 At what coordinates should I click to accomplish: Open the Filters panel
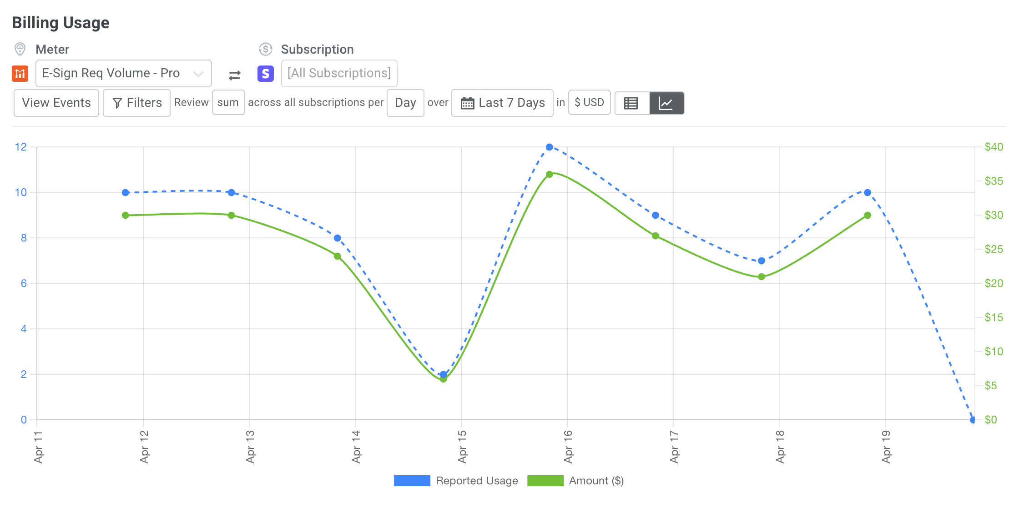click(136, 103)
